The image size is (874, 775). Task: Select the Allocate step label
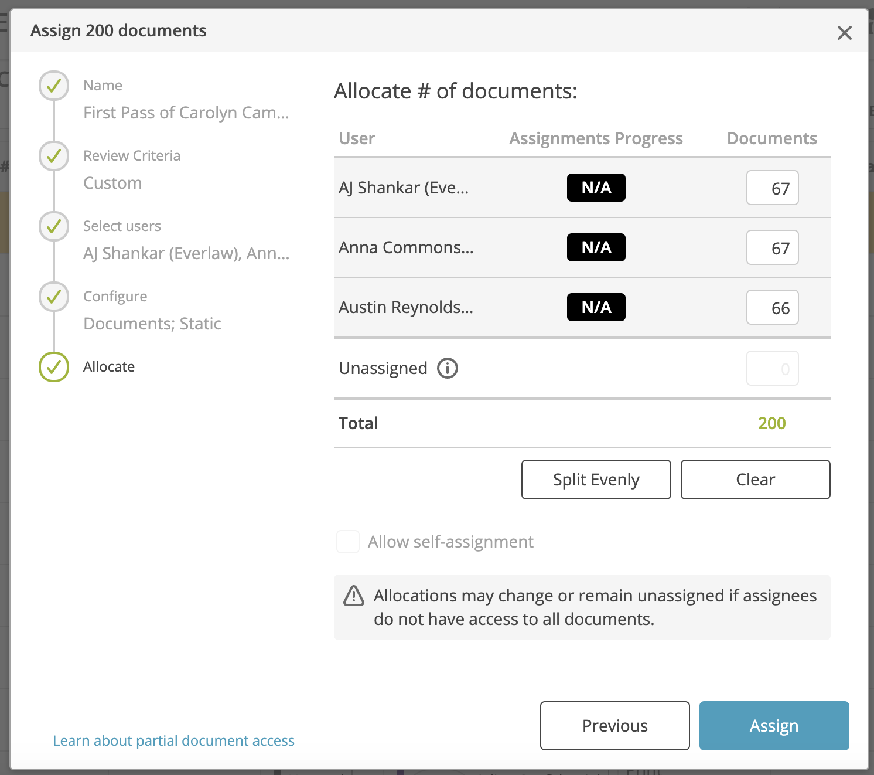(x=109, y=367)
